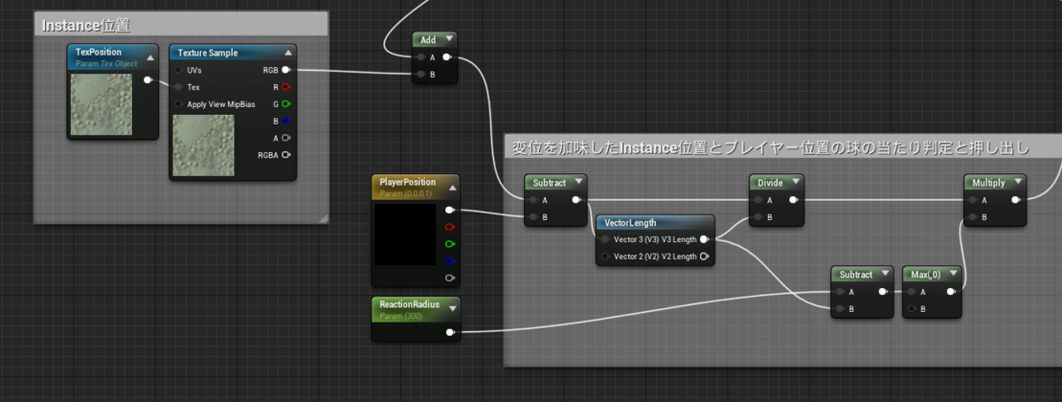
Task: Select the comment title starting with 変位を加味した
Action: click(x=771, y=148)
